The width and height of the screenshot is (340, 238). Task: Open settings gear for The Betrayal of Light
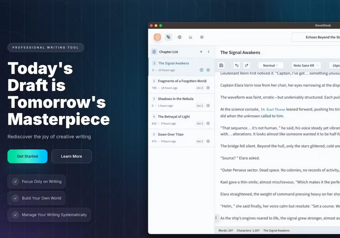pos(208,124)
